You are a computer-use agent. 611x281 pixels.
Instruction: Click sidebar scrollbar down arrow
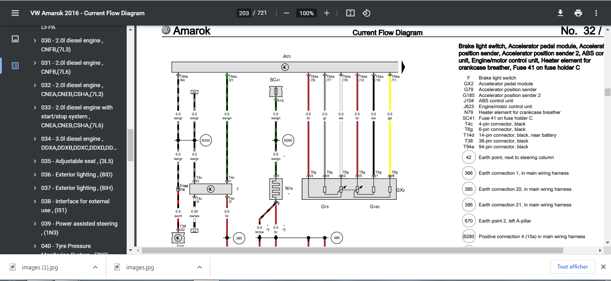click(x=131, y=250)
